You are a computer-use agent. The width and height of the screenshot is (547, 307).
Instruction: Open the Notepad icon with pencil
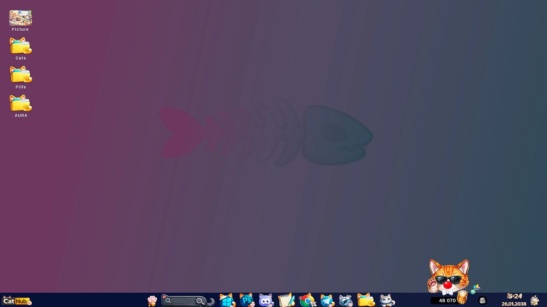point(286,300)
